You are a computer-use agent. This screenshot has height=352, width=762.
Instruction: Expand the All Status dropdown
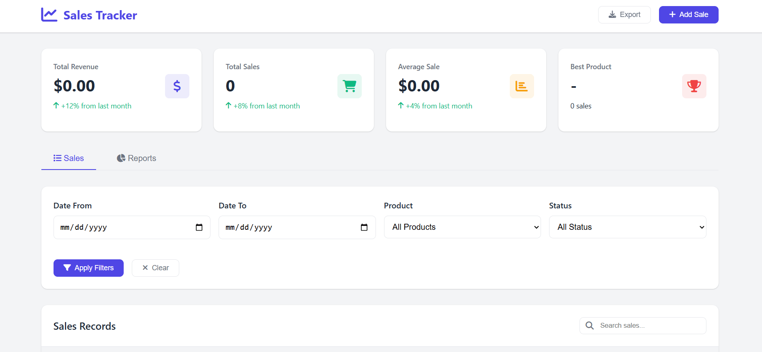(627, 227)
